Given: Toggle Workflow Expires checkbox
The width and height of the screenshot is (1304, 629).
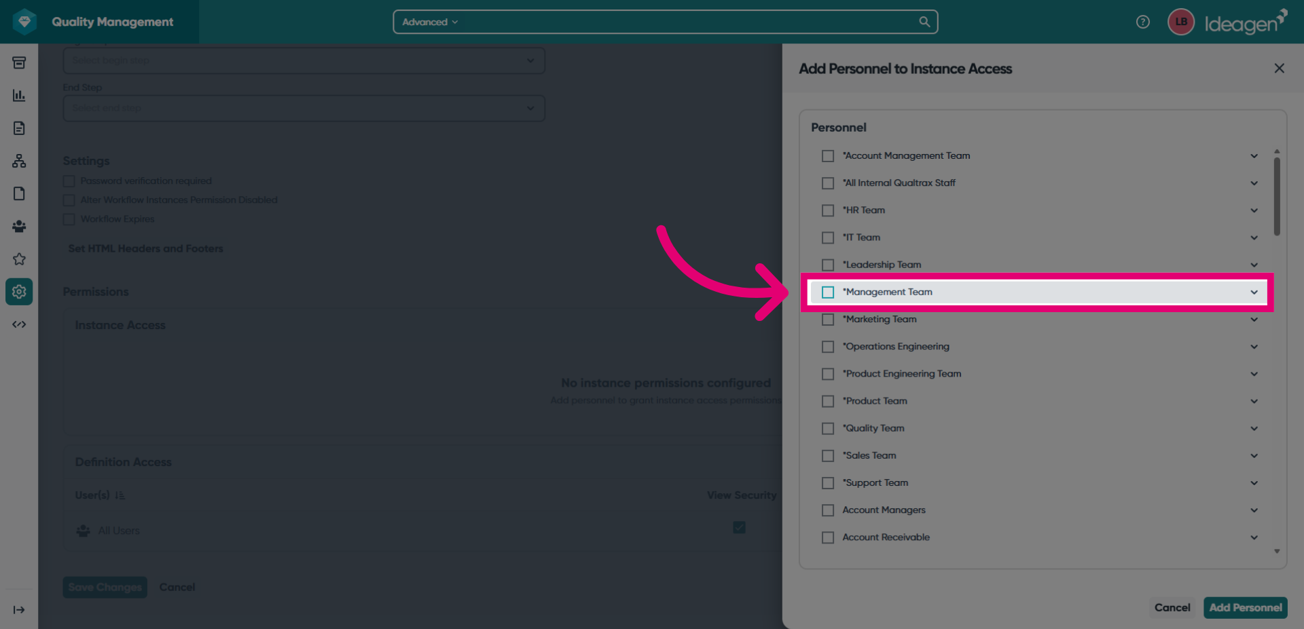Looking at the screenshot, I should pos(69,219).
